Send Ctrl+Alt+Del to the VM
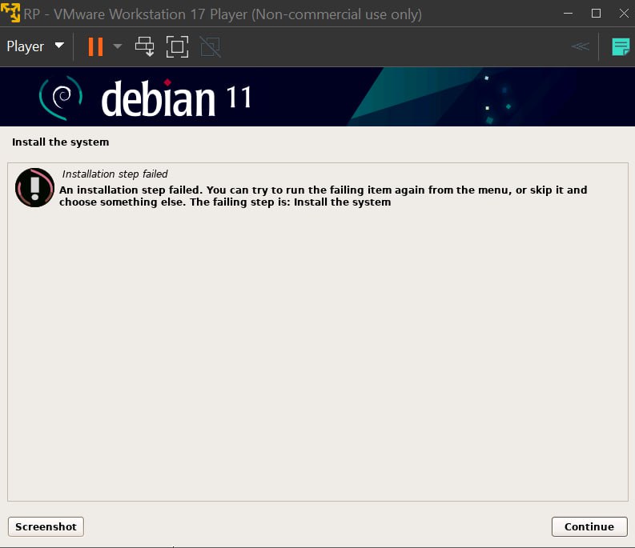 click(145, 46)
